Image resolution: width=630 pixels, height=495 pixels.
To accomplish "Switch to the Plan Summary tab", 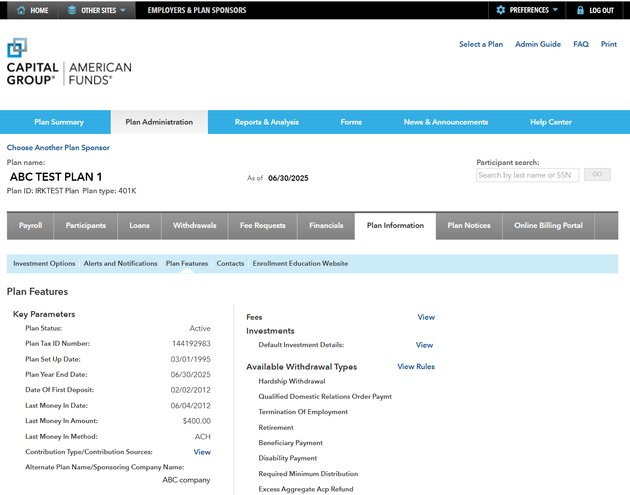I will pyautogui.click(x=59, y=122).
